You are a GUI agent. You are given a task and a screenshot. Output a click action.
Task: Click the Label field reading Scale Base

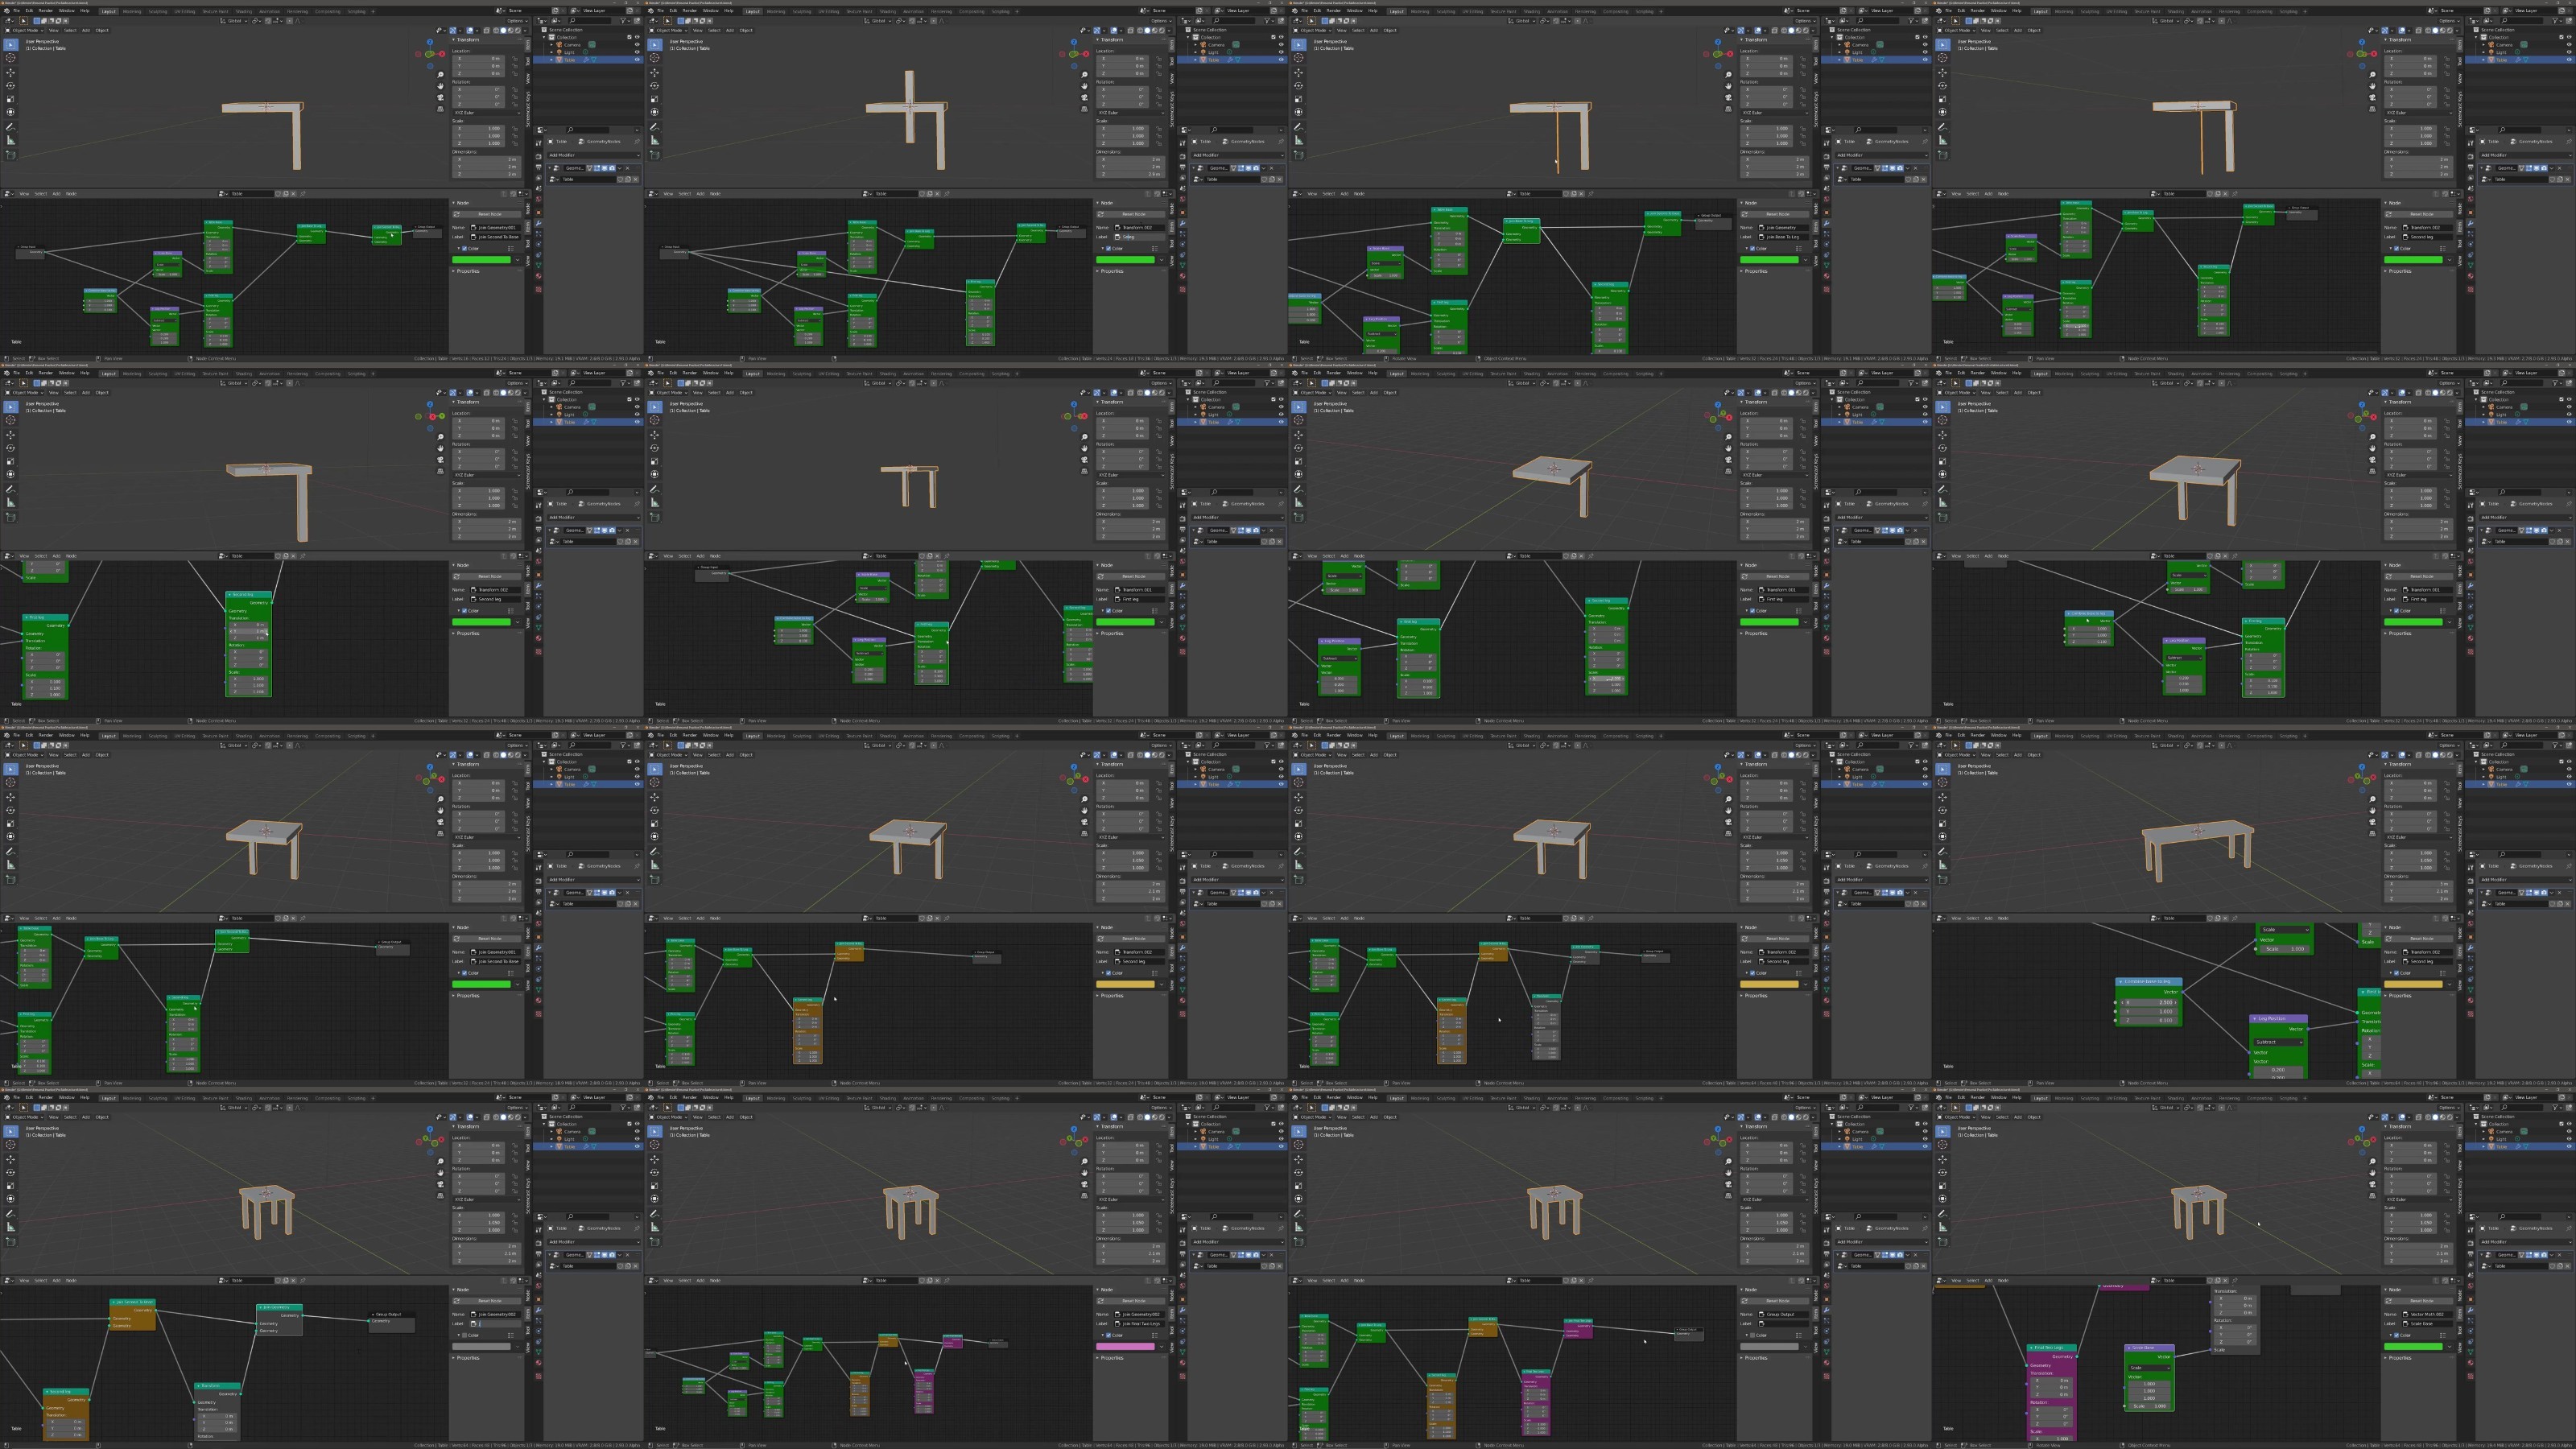pos(2429,1323)
